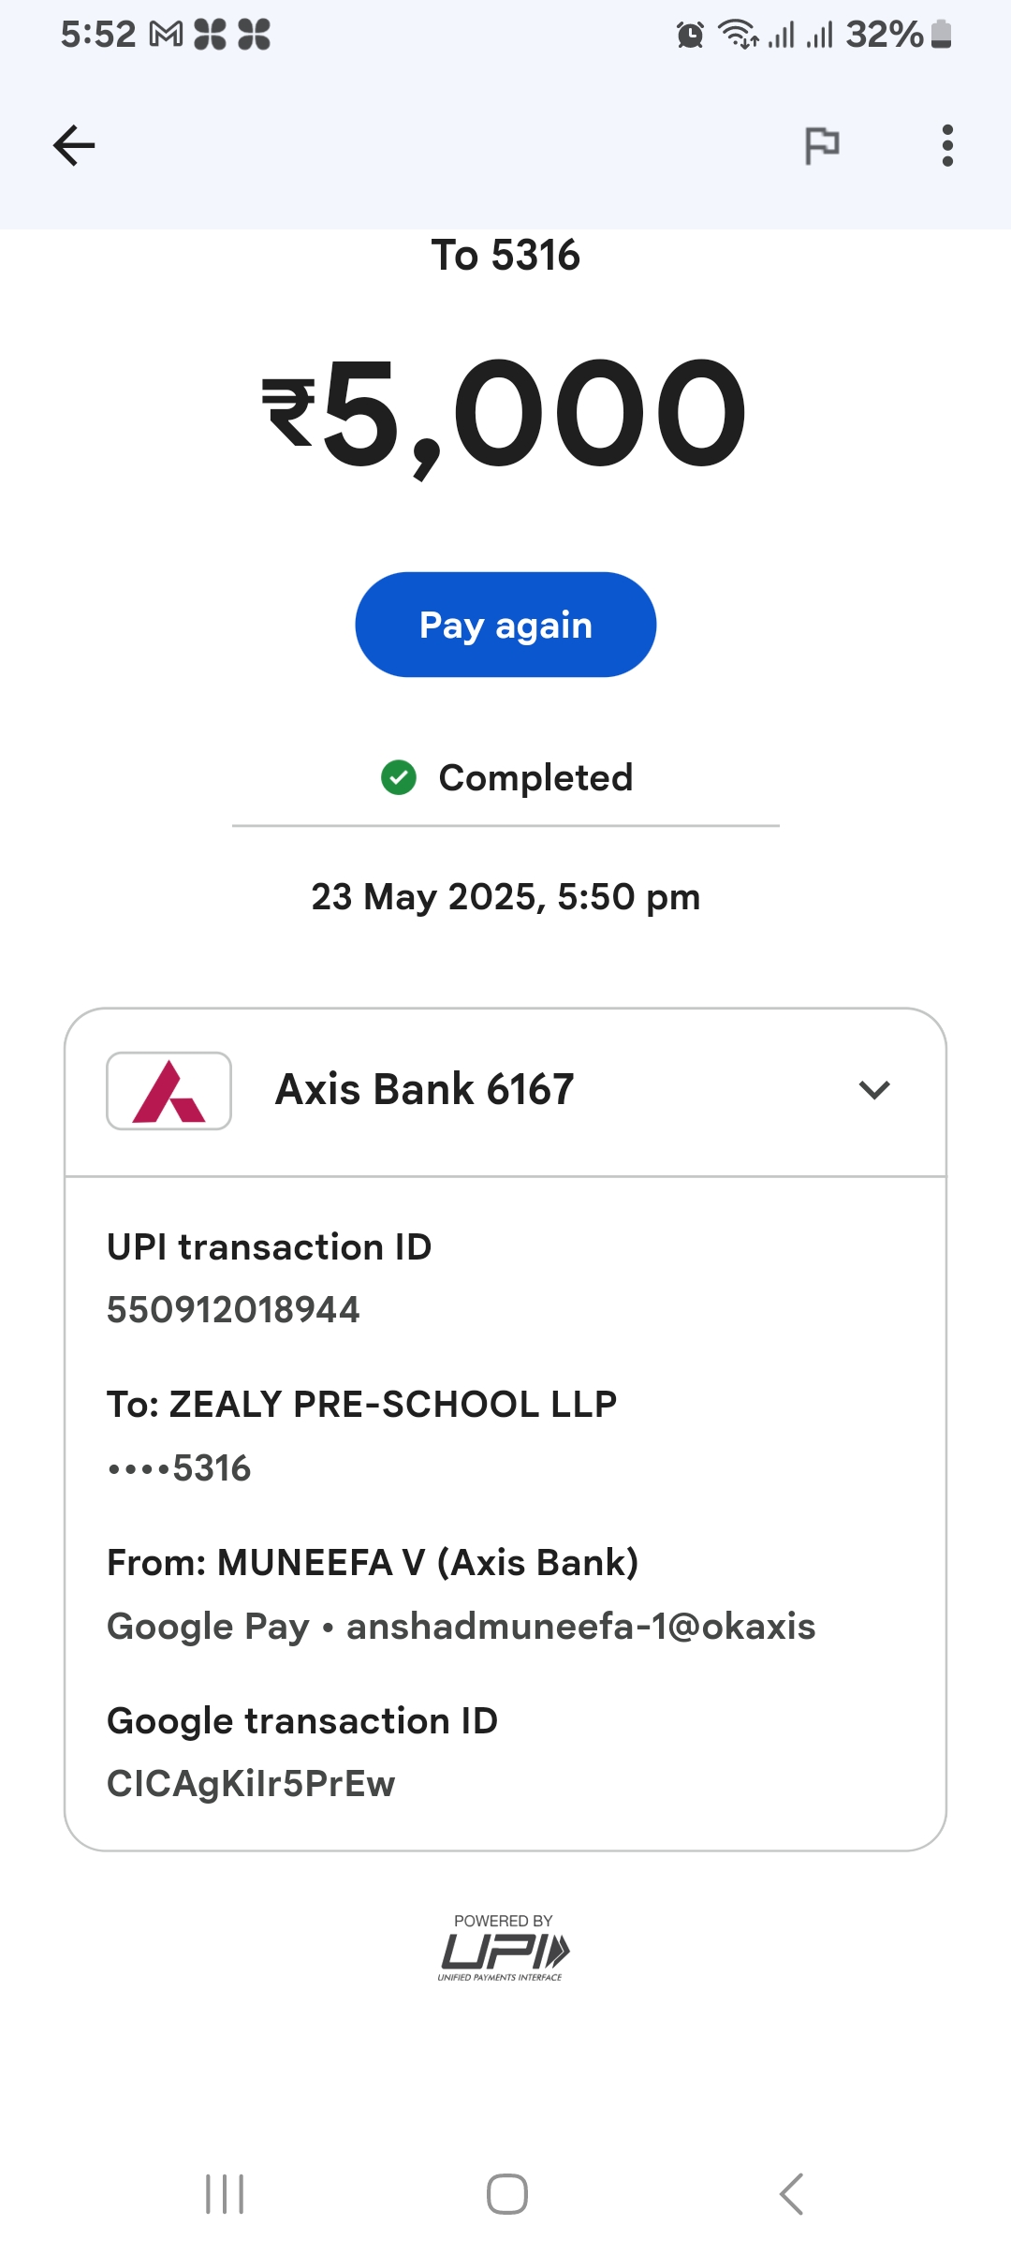Tap the ₹5,000 amount text
The image size is (1011, 2255).
[505, 412]
